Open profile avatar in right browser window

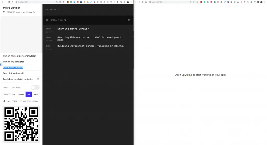261,2
